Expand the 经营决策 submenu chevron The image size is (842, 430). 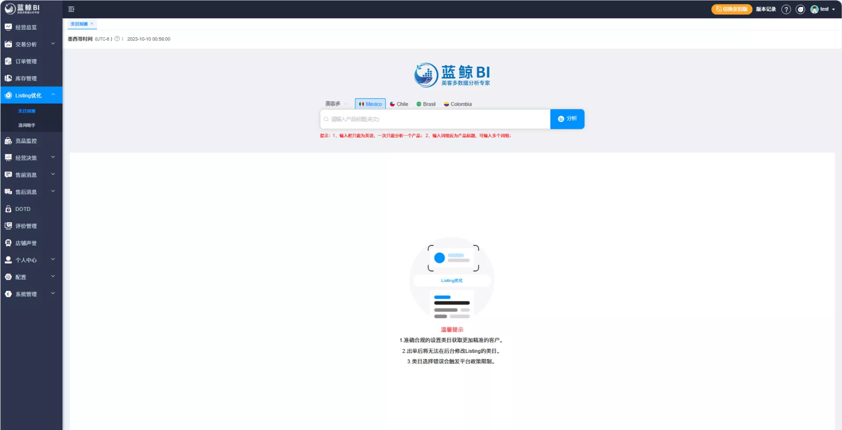53,157
